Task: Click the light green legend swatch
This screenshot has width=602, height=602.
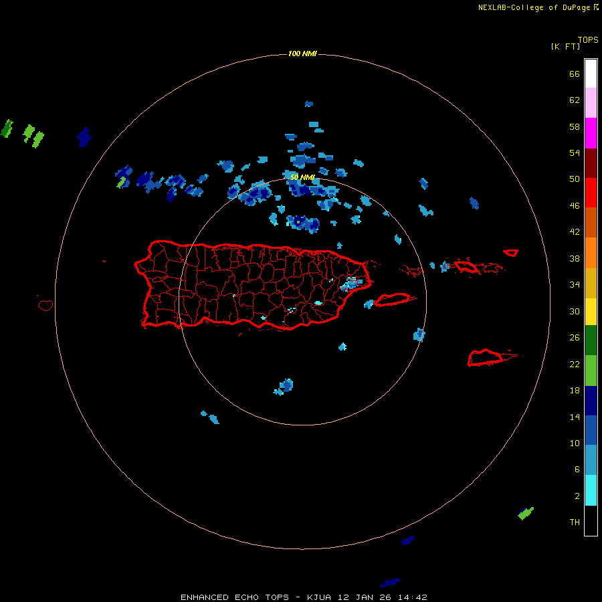Action: tap(591, 371)
